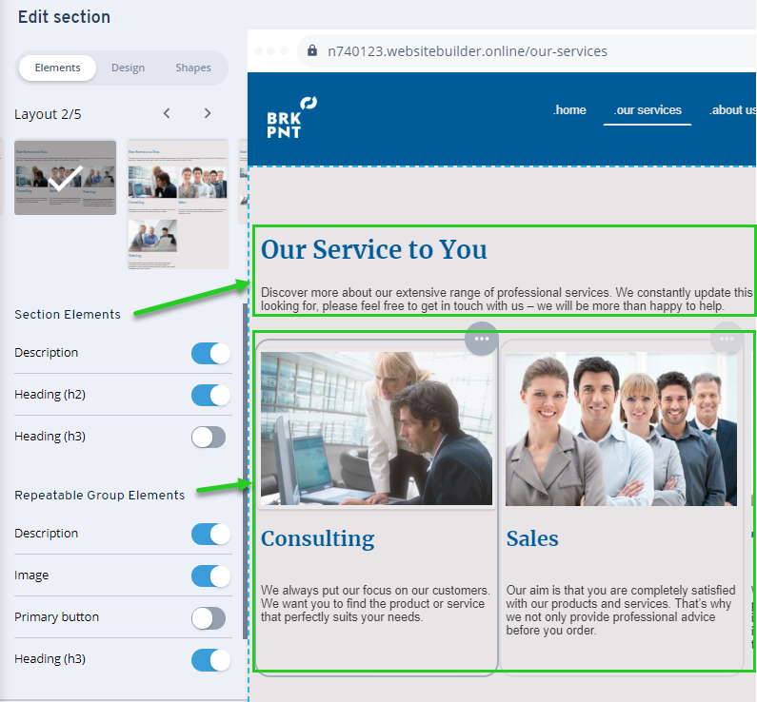Enable the Primary button switch
Screen dimensions: 757x702
(209, 617)
